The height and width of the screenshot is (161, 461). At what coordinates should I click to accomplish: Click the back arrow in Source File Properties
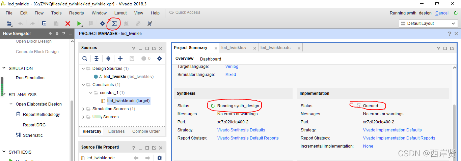136,158
